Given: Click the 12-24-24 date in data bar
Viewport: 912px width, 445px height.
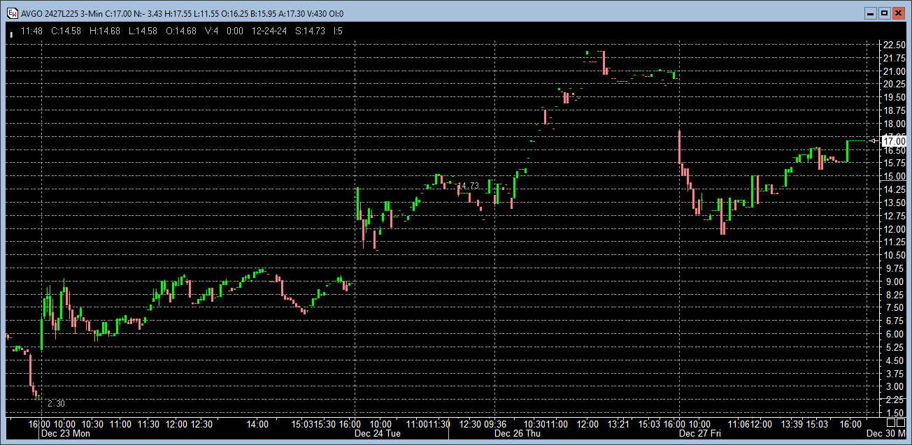Looking at the screenshot, I should [269, 31].
